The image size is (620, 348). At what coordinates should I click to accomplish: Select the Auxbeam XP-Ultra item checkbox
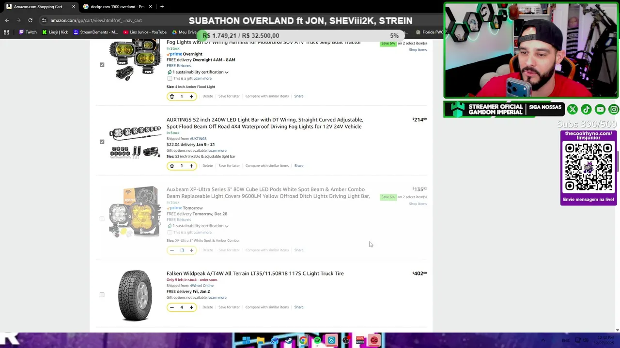(x=102, y=219)
